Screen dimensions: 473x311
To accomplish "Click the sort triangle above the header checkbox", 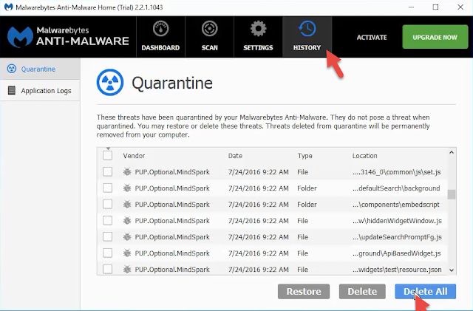I will (108, 148).
